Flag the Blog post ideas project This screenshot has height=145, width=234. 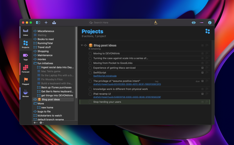pyautogui.click(x=207, y=45)
